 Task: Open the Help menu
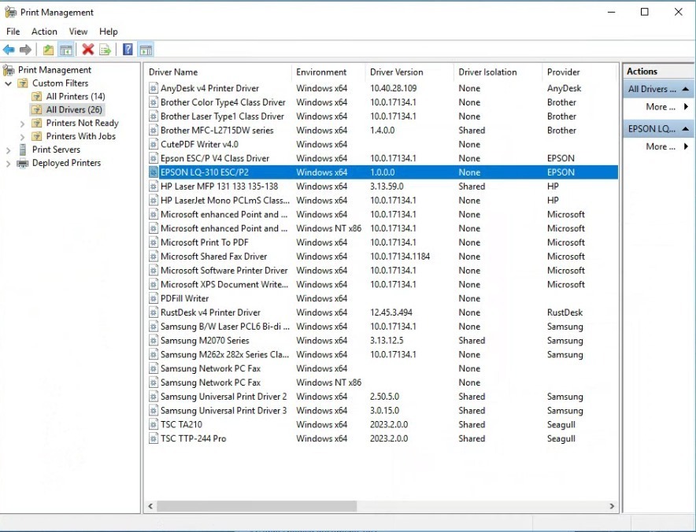tap(109, 31)
